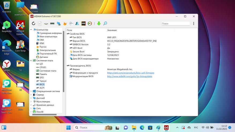Expand the Мультимедиа tree node
Image resolution: width=235 pixels, height=132 pixels.
pos(31,101)
